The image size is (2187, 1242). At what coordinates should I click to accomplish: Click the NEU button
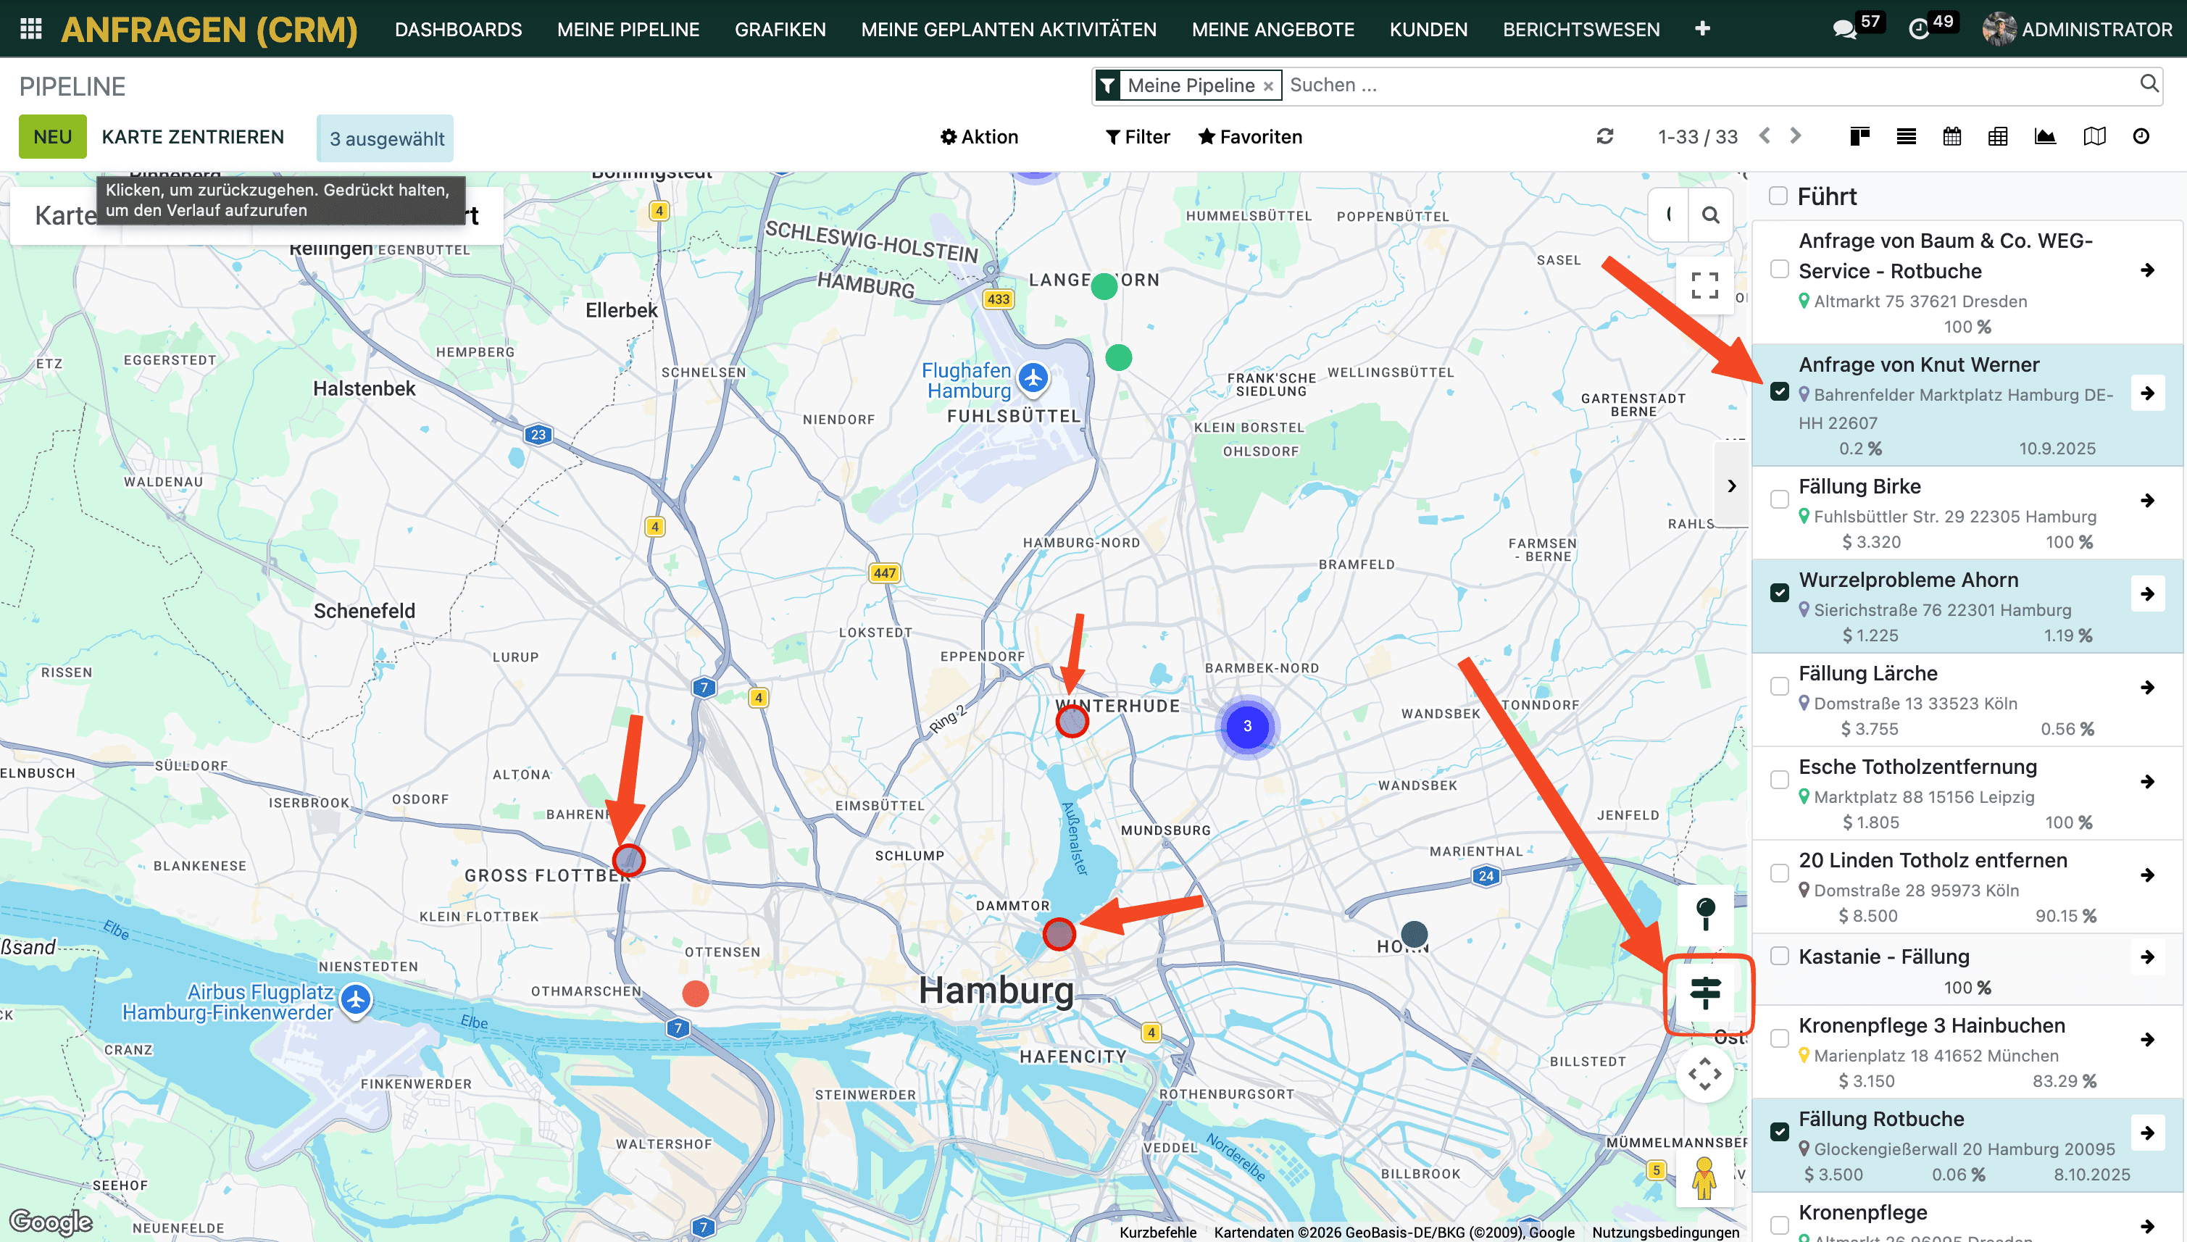tap(52, 138)
